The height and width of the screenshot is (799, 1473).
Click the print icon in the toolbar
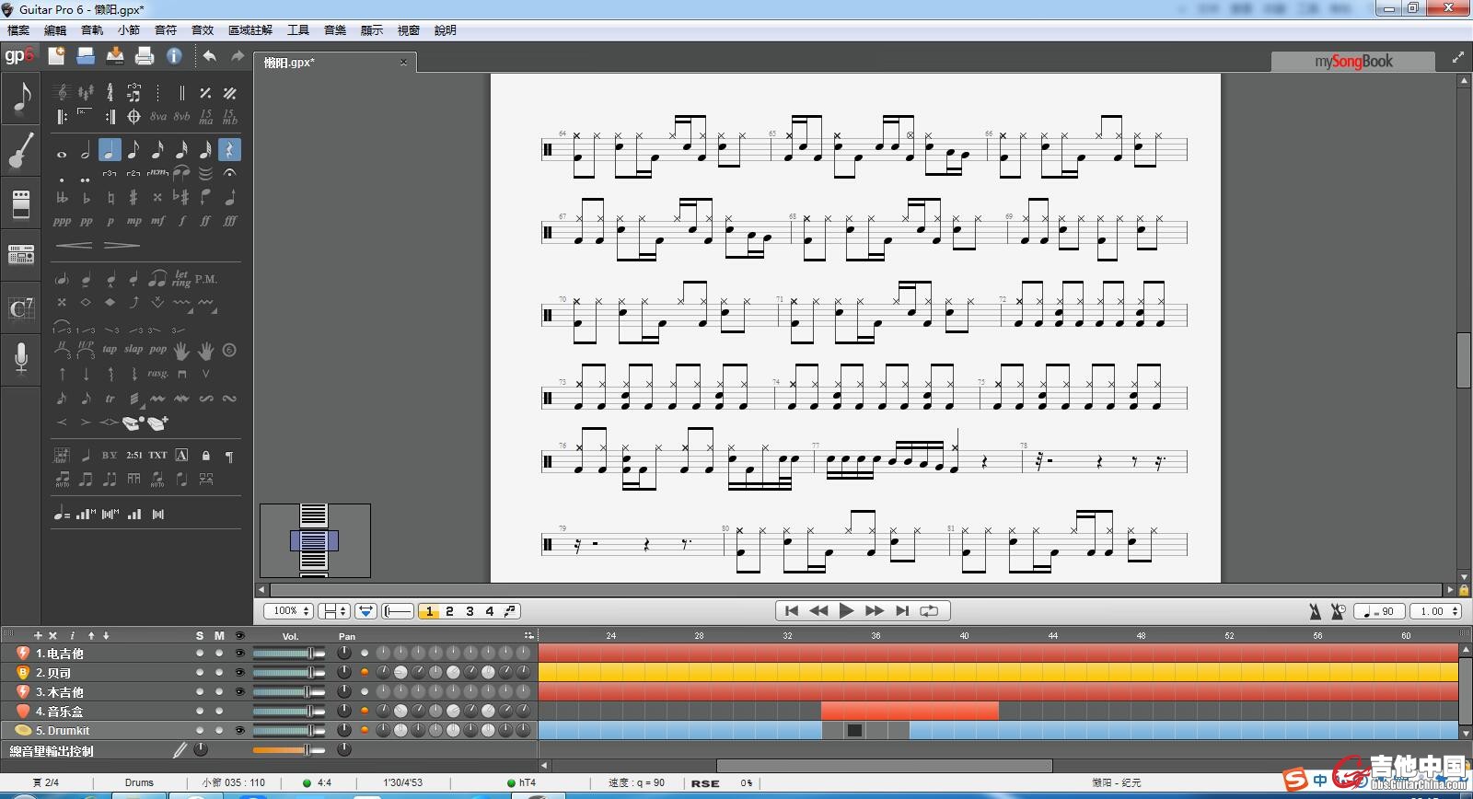(x=145, y=56)
